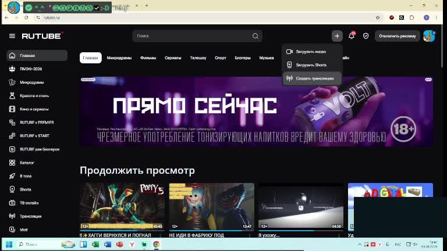Viewport: 447px width, 251px height.
Task: Switch to the Спорт category tab
Action: 221,58
